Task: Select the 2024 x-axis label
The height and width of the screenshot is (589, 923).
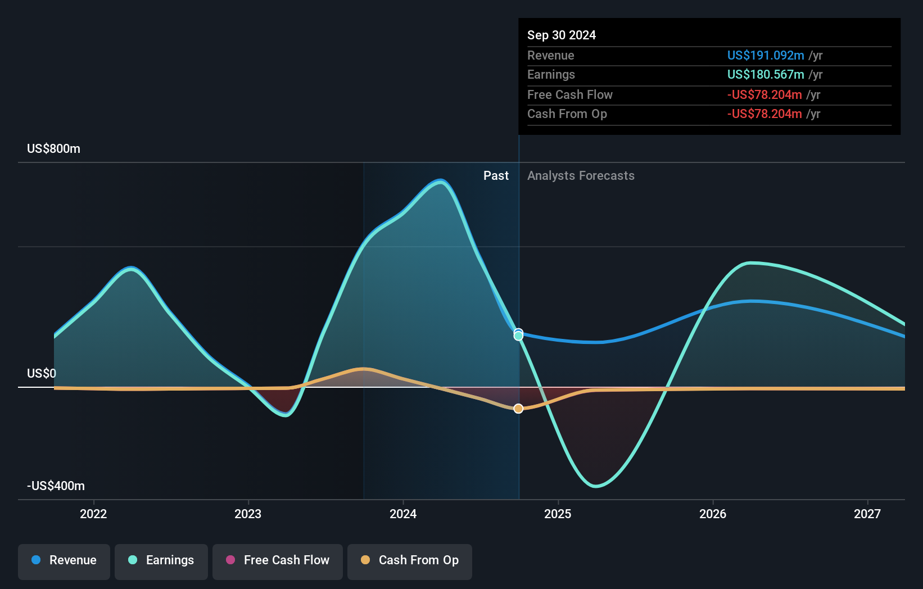Action: (403, 514)
